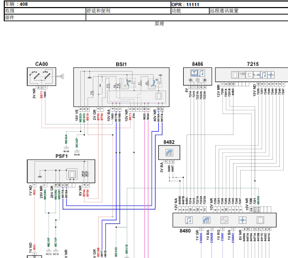Click the wire label 9925
The height and width of the screenshot is (258, 288).
click(x=144, y=117)
